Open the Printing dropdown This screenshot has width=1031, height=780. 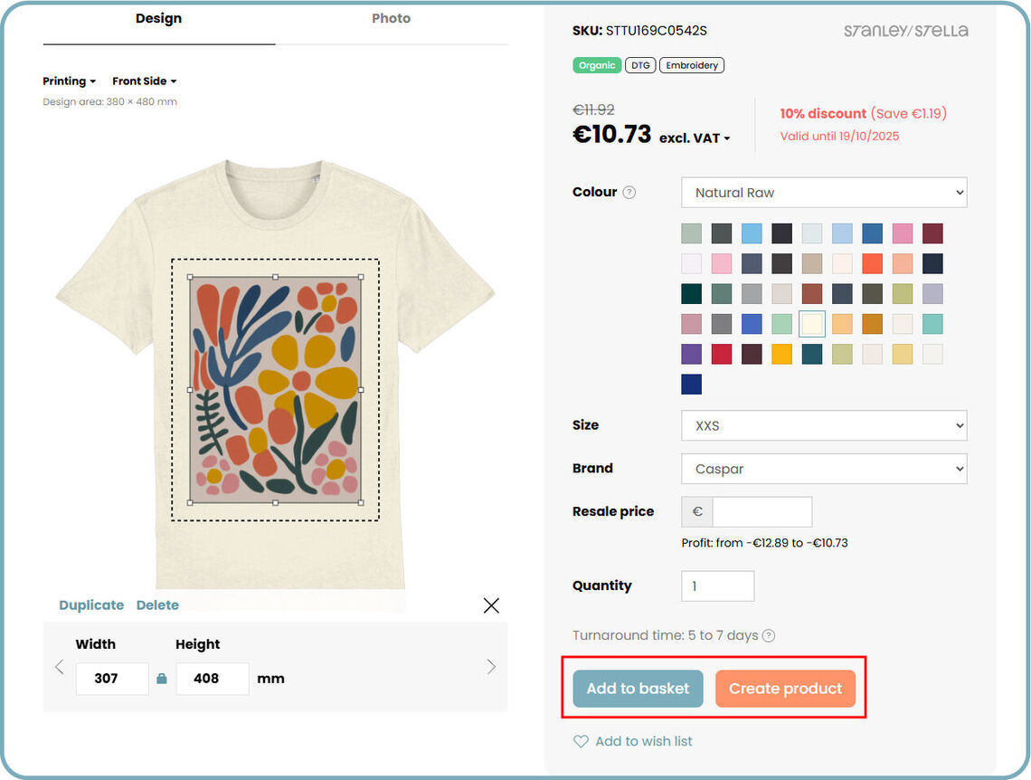pos(69,81)
